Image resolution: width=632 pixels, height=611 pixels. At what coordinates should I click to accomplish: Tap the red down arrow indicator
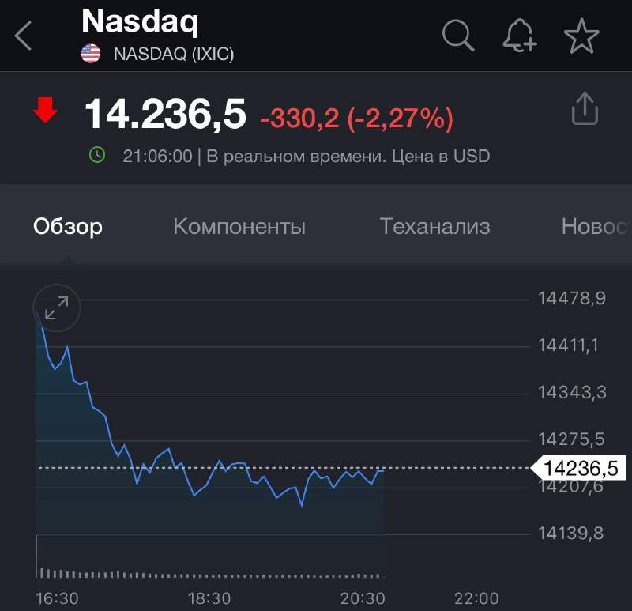[46, 111]
